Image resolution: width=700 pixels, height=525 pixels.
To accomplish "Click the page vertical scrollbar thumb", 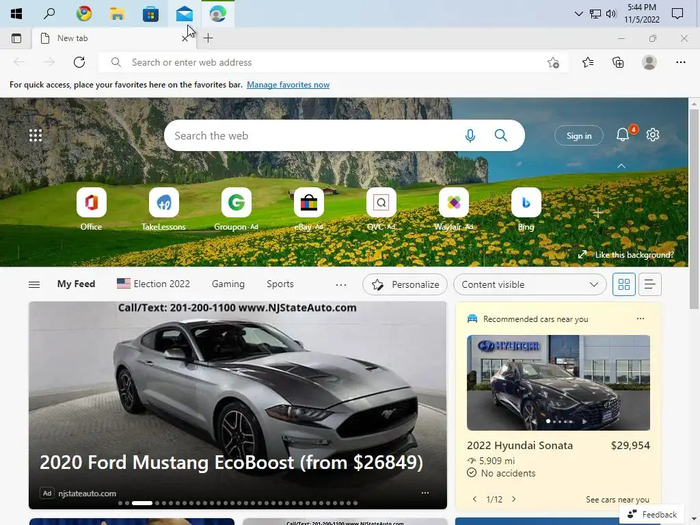I will click(x=694, y=208).
